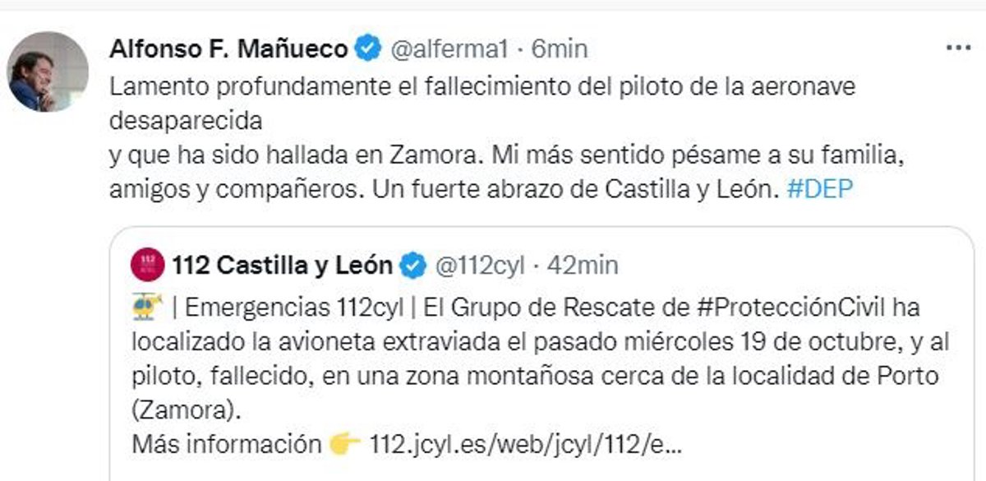This screenshot has width=986, height=481.
Task: Open the tweet's three-dot more options menu
Action: 958,49
